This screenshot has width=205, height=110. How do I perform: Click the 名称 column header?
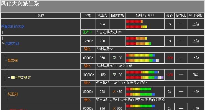pyautogui.click(x=40, y=16)
